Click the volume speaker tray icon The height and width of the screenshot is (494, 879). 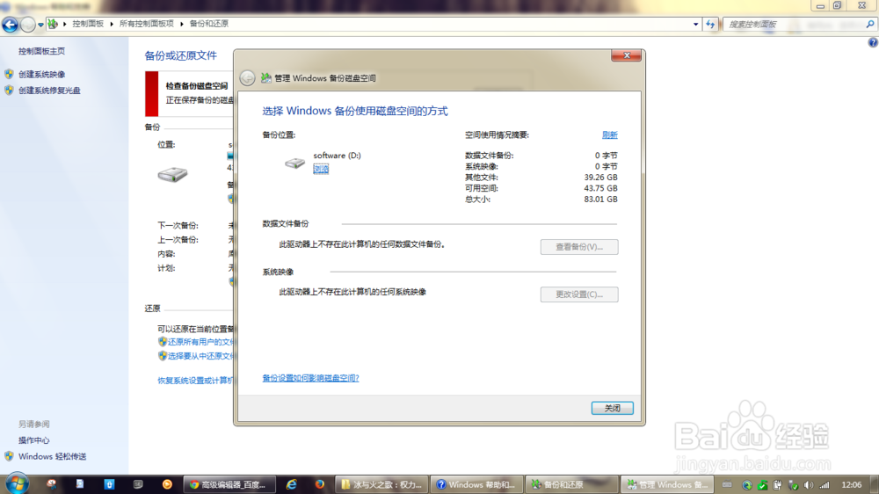808,485
